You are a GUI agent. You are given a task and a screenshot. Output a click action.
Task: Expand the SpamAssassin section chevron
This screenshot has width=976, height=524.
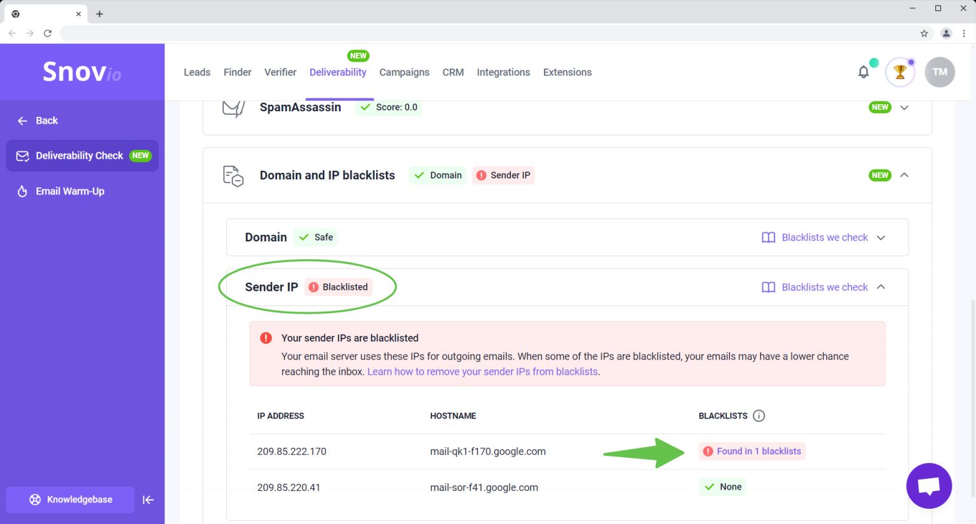(x=904, y=107)
